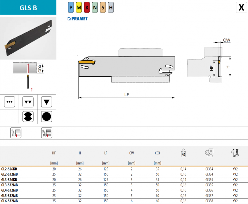Click the GL6-S32MB product row label
Screen dimensions: 248x204
coord(10,201)
